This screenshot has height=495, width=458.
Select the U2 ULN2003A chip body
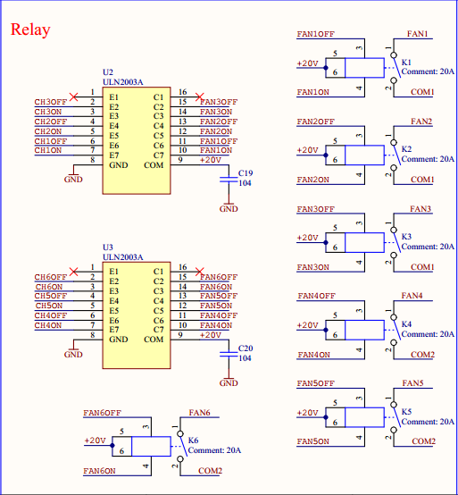[137, 140]
